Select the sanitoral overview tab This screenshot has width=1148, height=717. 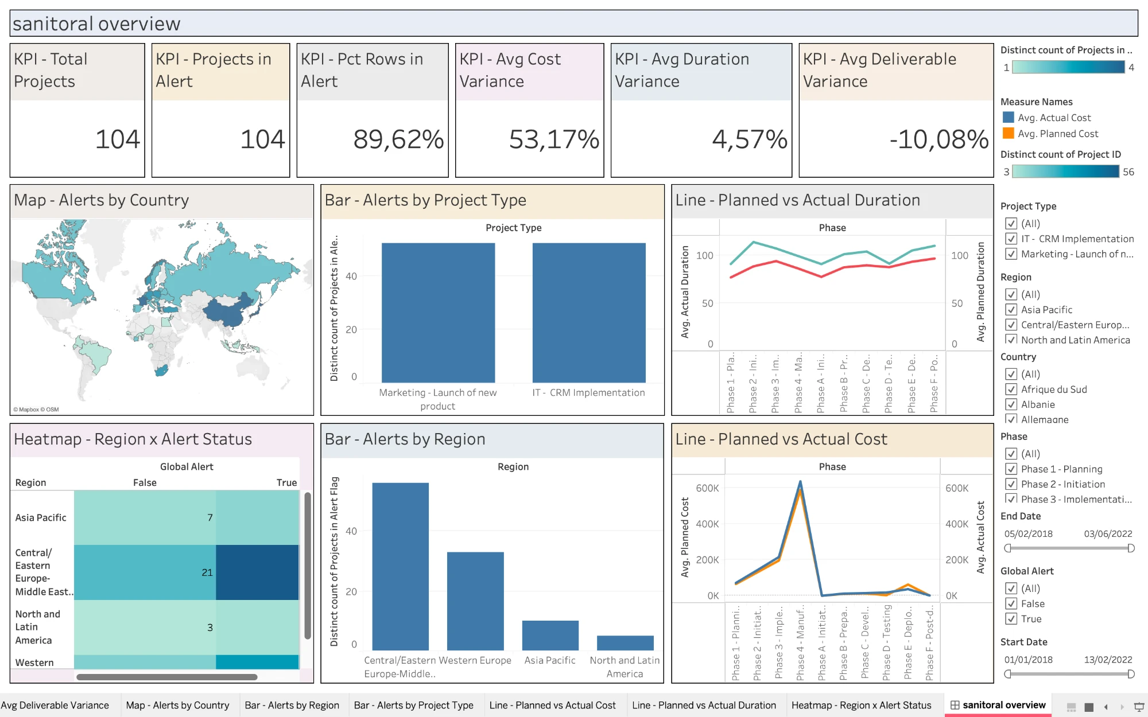pyautogui.click(x=998, y=705)
